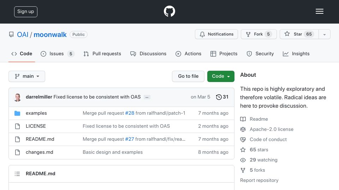Open pull request #28 link
Screen dimensions: 339x190
pyautogui.click(x=130, y=113)
